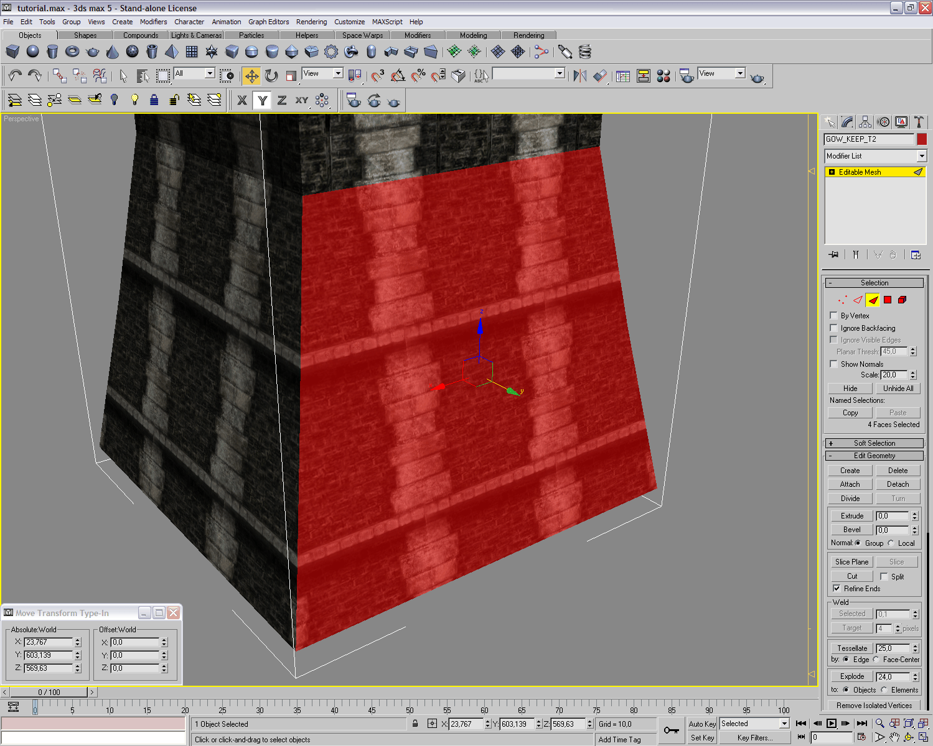Screen dimensions: 933x746
Task: Enable Ignore Backfacing checkbox
Action: pyautogui.click(x=834, y=328)
